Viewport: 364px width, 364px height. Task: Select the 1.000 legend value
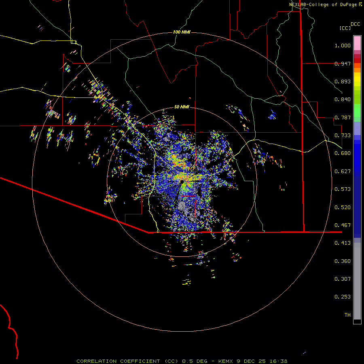pos(343,45)
